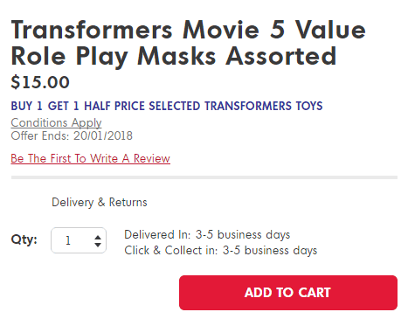Click the Transformers Movie 5 Value title line

click(188, 30)
